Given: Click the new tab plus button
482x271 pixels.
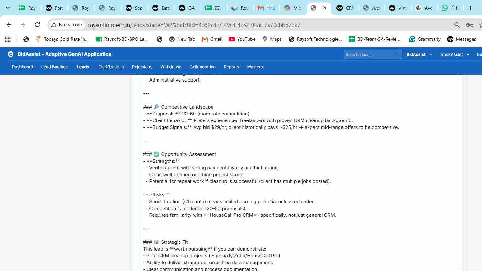Looking at the screenshot, I should tap(470, 8).
